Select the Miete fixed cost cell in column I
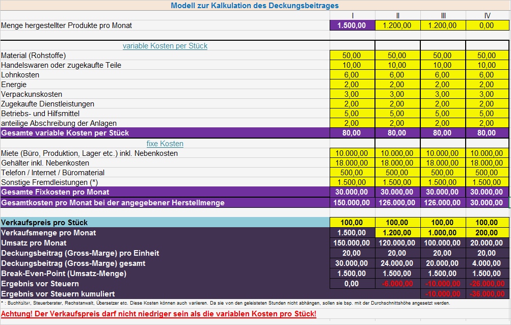511x325 pixels. click(x=352, y=152)
